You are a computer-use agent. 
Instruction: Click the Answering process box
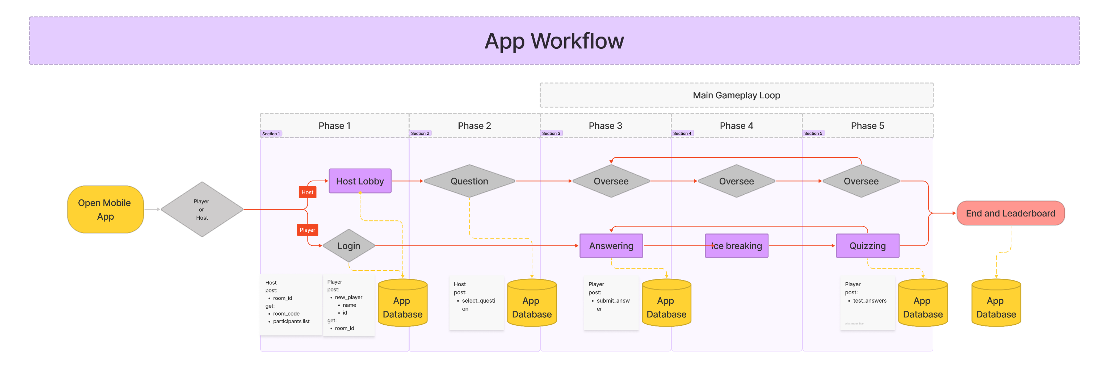[x=611, y=246]
